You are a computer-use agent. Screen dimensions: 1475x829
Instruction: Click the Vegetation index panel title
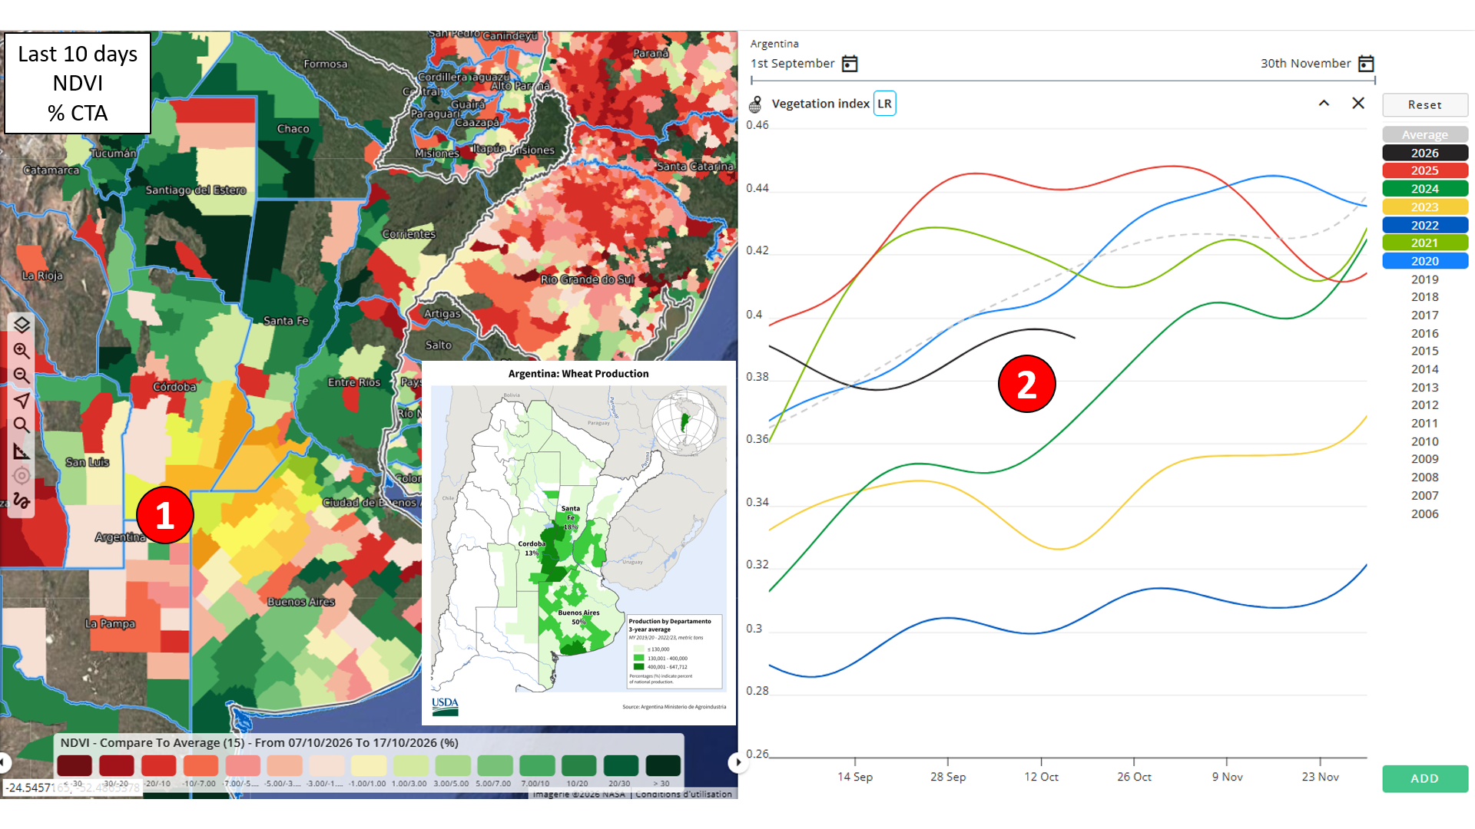[820, 104]
